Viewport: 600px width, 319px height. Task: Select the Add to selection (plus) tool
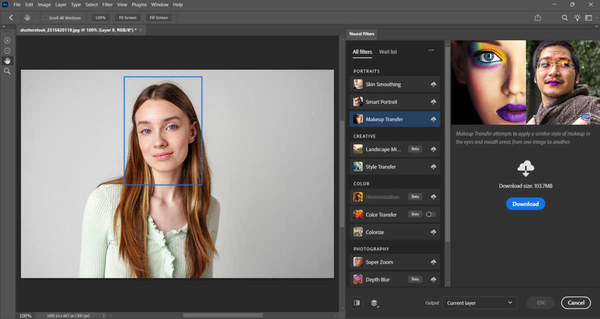7,40
